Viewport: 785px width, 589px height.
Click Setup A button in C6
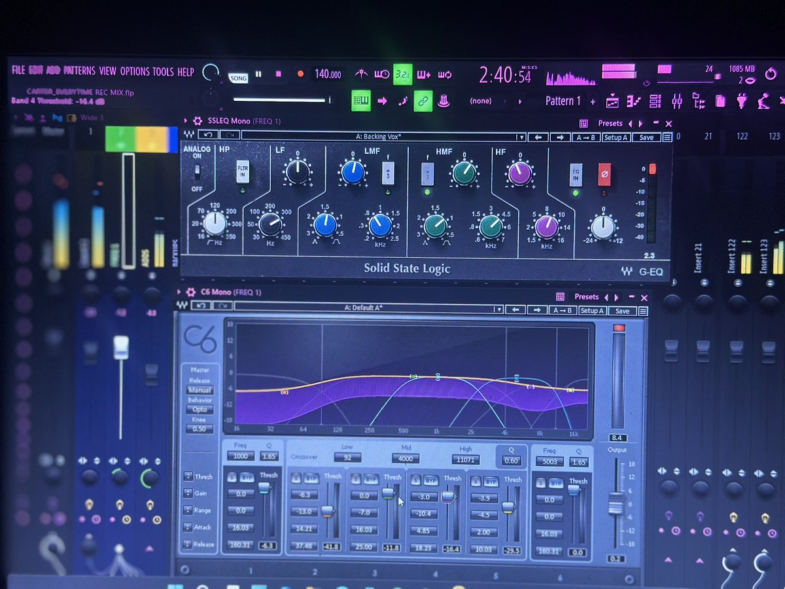click(592, 310)
